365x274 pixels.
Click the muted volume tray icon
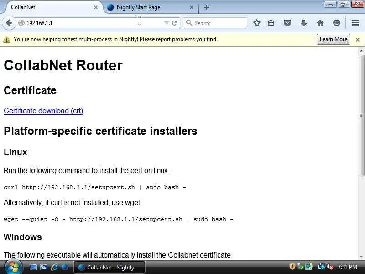[330, 267]
